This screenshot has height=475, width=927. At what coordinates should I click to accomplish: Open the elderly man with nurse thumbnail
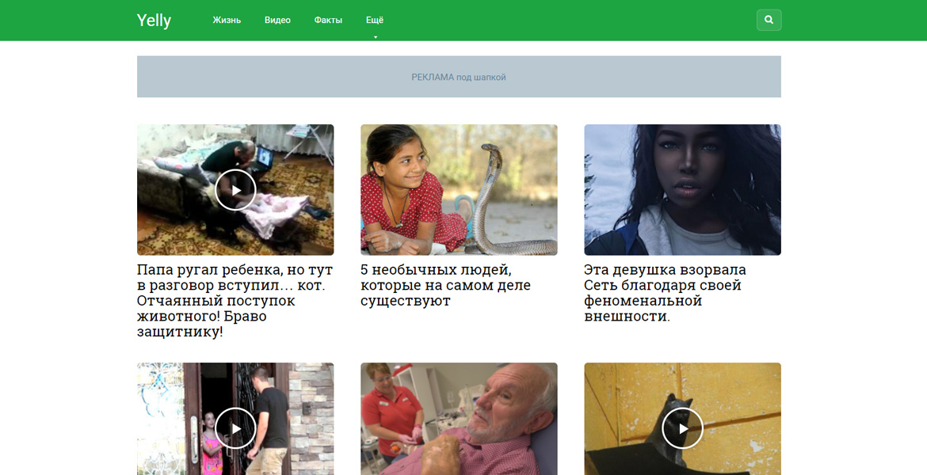[459, 419]
